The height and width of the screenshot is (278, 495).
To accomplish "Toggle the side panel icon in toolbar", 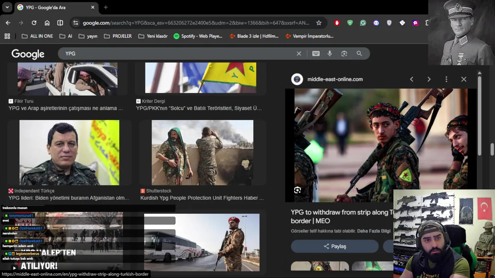I will [60, 23].
